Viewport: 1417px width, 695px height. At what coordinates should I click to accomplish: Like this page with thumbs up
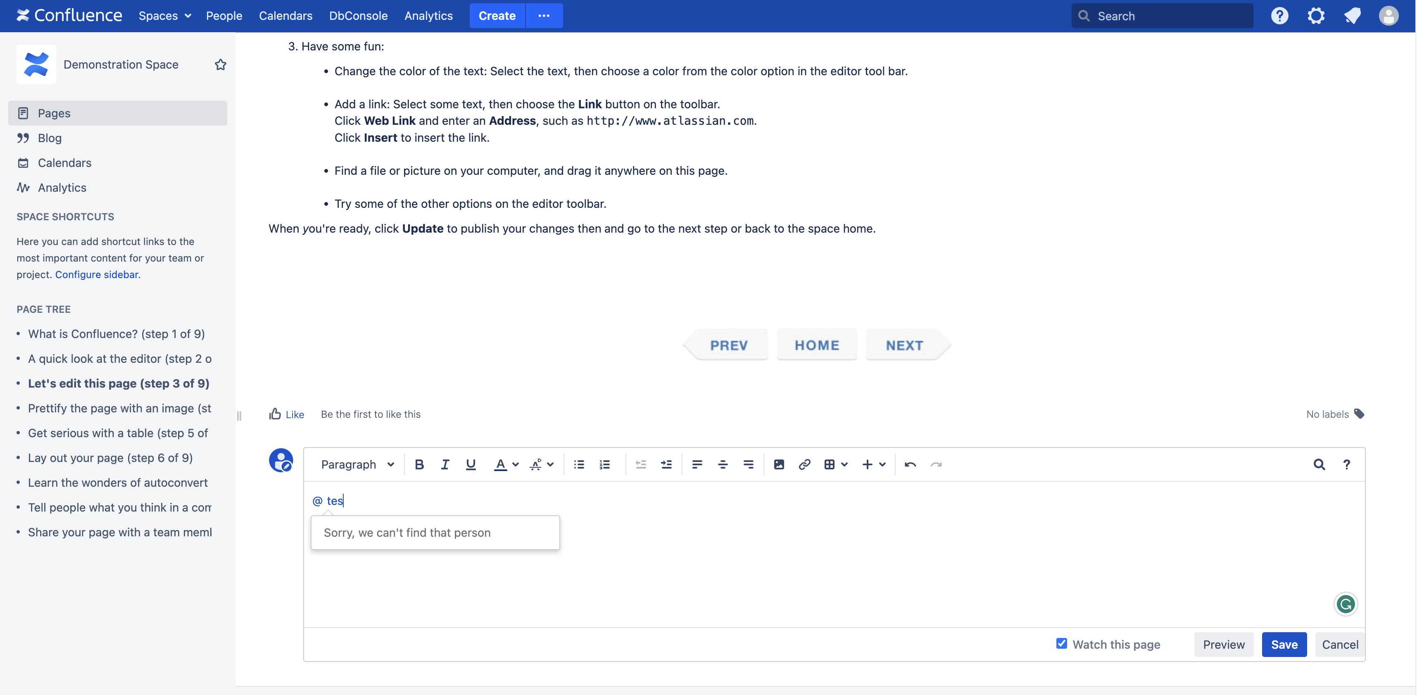[x=286, y=414]
